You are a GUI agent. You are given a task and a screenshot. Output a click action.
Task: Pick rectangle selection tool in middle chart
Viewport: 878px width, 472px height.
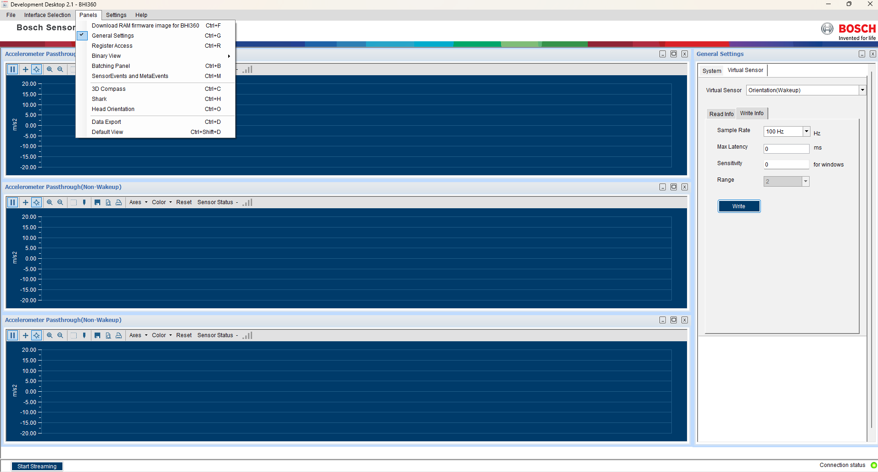point(73,202)
